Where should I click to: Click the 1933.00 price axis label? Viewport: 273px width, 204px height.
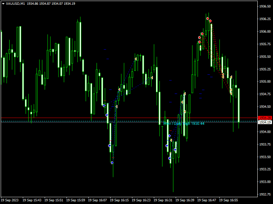tap(265, 182)
